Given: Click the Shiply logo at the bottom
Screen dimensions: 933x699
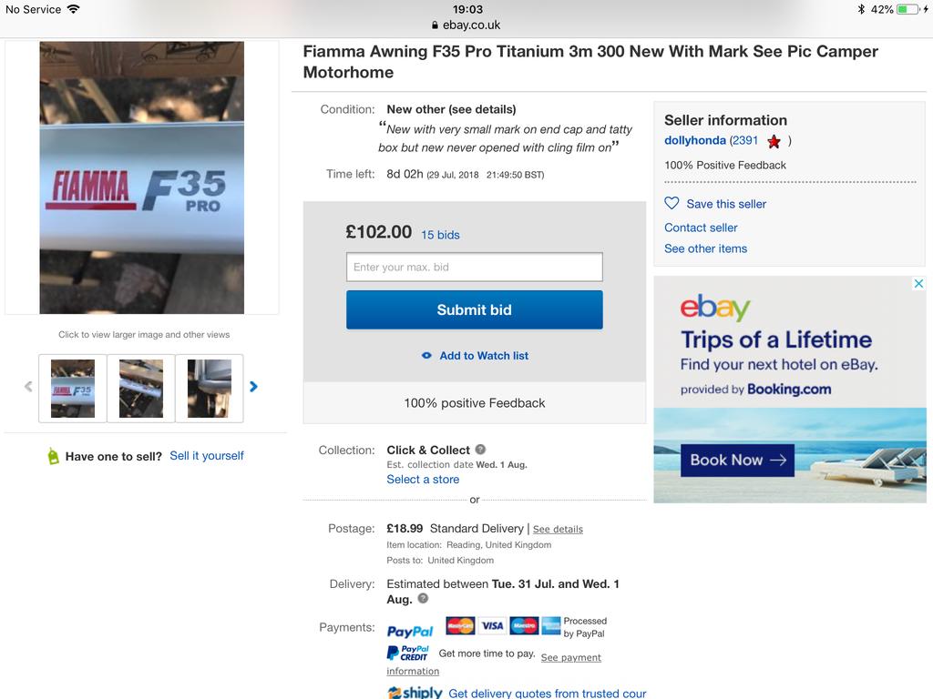Looking at the screenshot, I should coord(415,693).
